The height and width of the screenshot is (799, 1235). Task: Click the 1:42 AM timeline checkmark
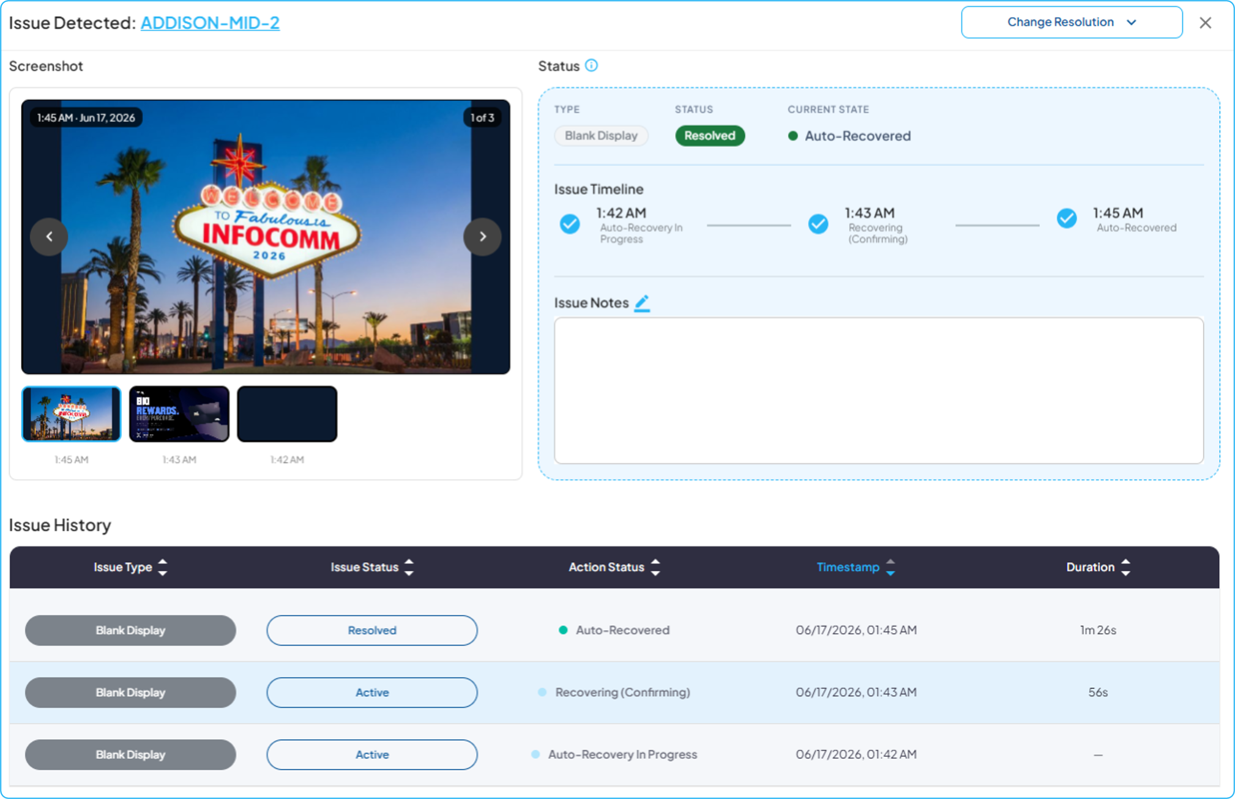tap(570, 224)
